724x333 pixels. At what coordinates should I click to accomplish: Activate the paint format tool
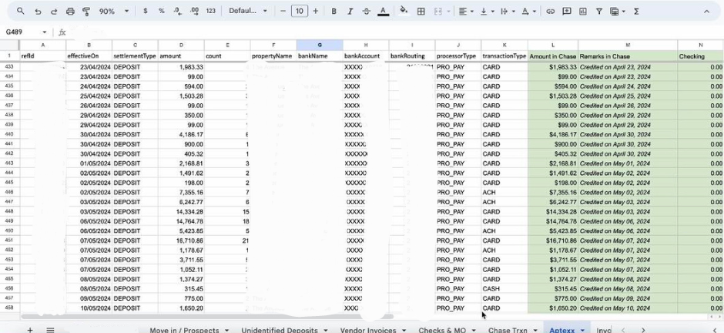[x=86, y=11]
